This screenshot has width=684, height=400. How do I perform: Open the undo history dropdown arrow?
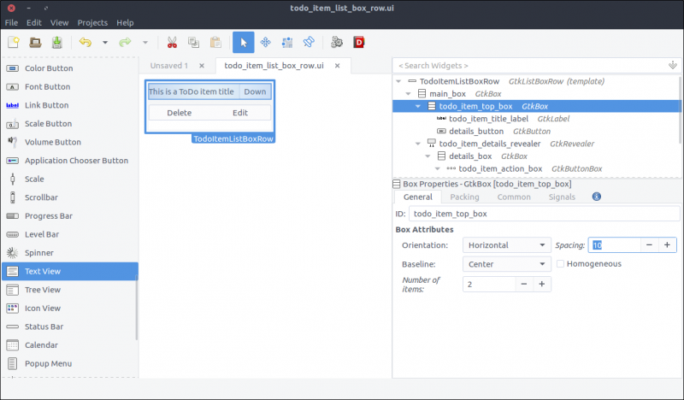(x=105, y=42)
